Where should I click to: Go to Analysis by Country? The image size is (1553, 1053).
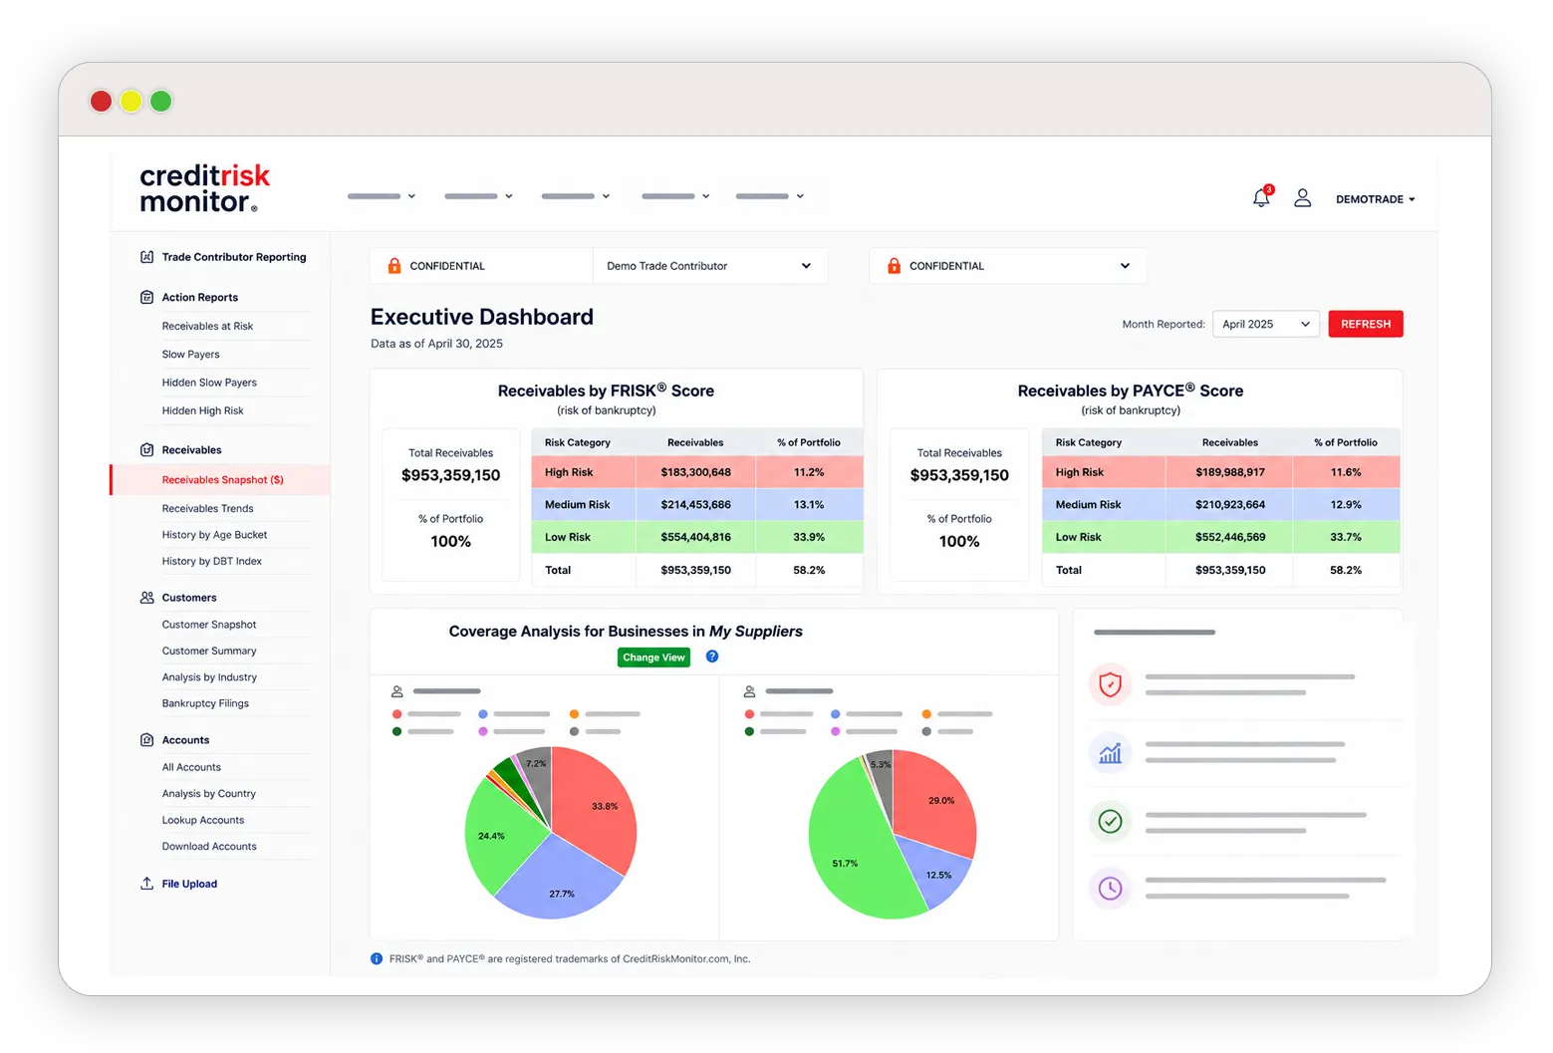[x=209, y=794]
